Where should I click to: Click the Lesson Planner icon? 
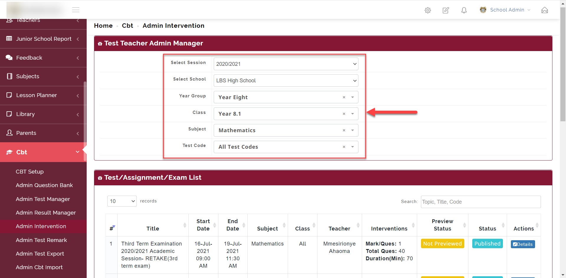[x=9, y=95]
